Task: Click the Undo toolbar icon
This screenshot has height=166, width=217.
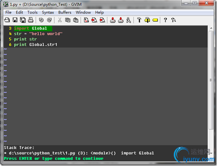Action: tap(41, 20)
